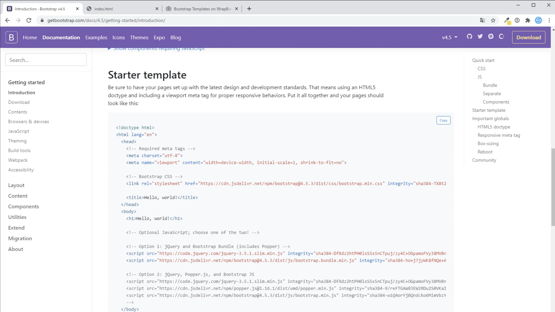The width and height of the screenshot is (555, 312).
Task: Click the browser forward arrow
Action: 18,20
